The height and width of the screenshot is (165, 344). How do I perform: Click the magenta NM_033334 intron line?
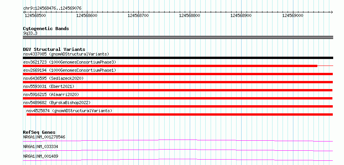(178, 150)
